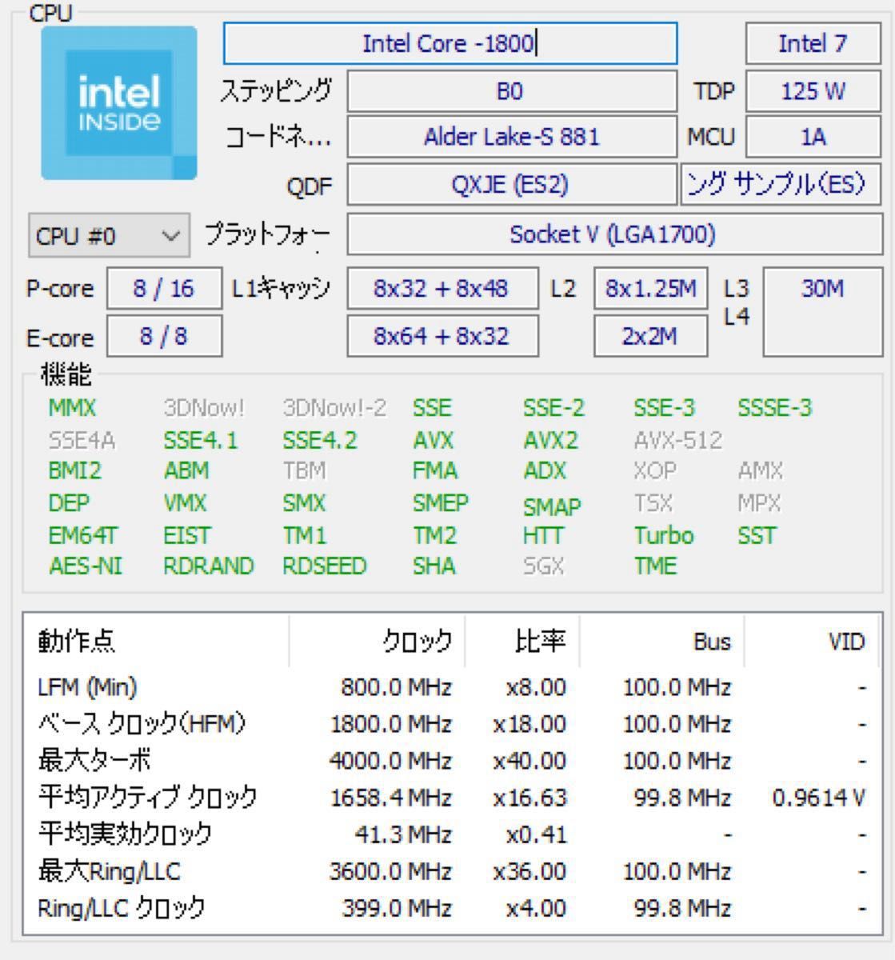Select the 最大Ring/LLC row
Image resolution: width=895 pixels, height=960 pixels.
click(x=452, y=871)
